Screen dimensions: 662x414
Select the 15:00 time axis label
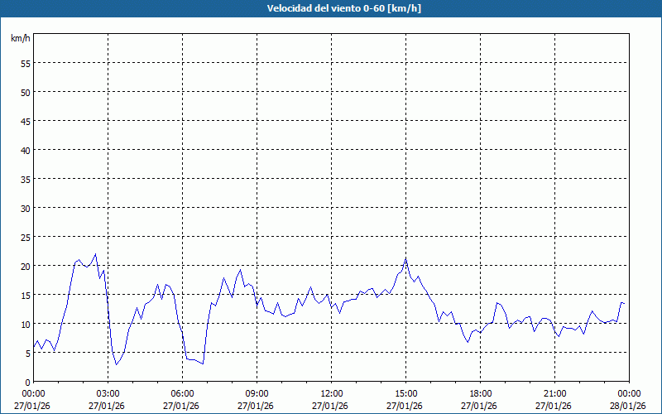[405, 393]
